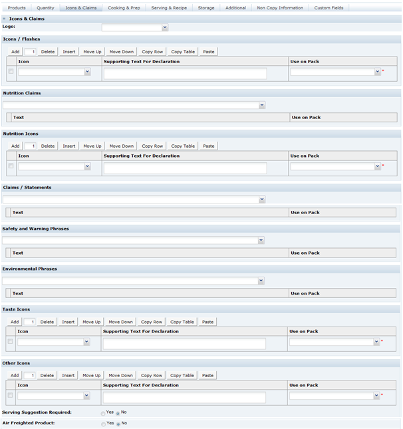The height and width of the screenshot is (429, 403).
Task: Click Delete in Other Icons toolbar
Action: (x=47, y=376)
